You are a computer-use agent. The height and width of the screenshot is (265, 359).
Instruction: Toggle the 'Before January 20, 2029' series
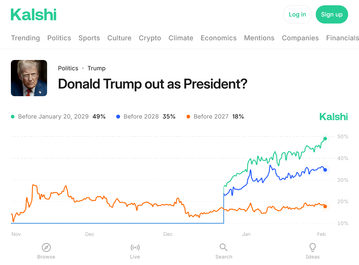coord(53,116)
